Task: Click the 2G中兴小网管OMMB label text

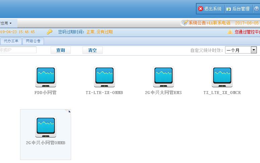Action: coord(46,143)
